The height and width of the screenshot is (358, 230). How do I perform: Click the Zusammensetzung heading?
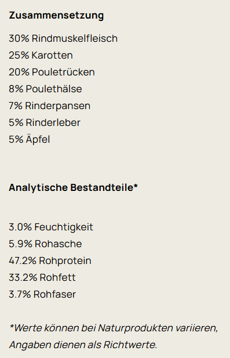[x=56, y=16]
